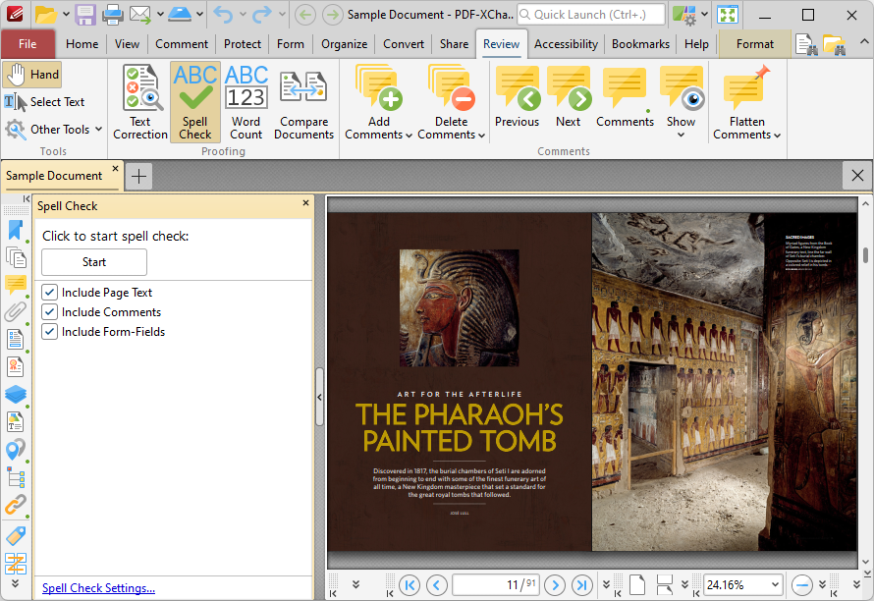Switch to the Accessibility tab
The height and width of the screenshot is (601, 874).
click(x=566, y=44)
